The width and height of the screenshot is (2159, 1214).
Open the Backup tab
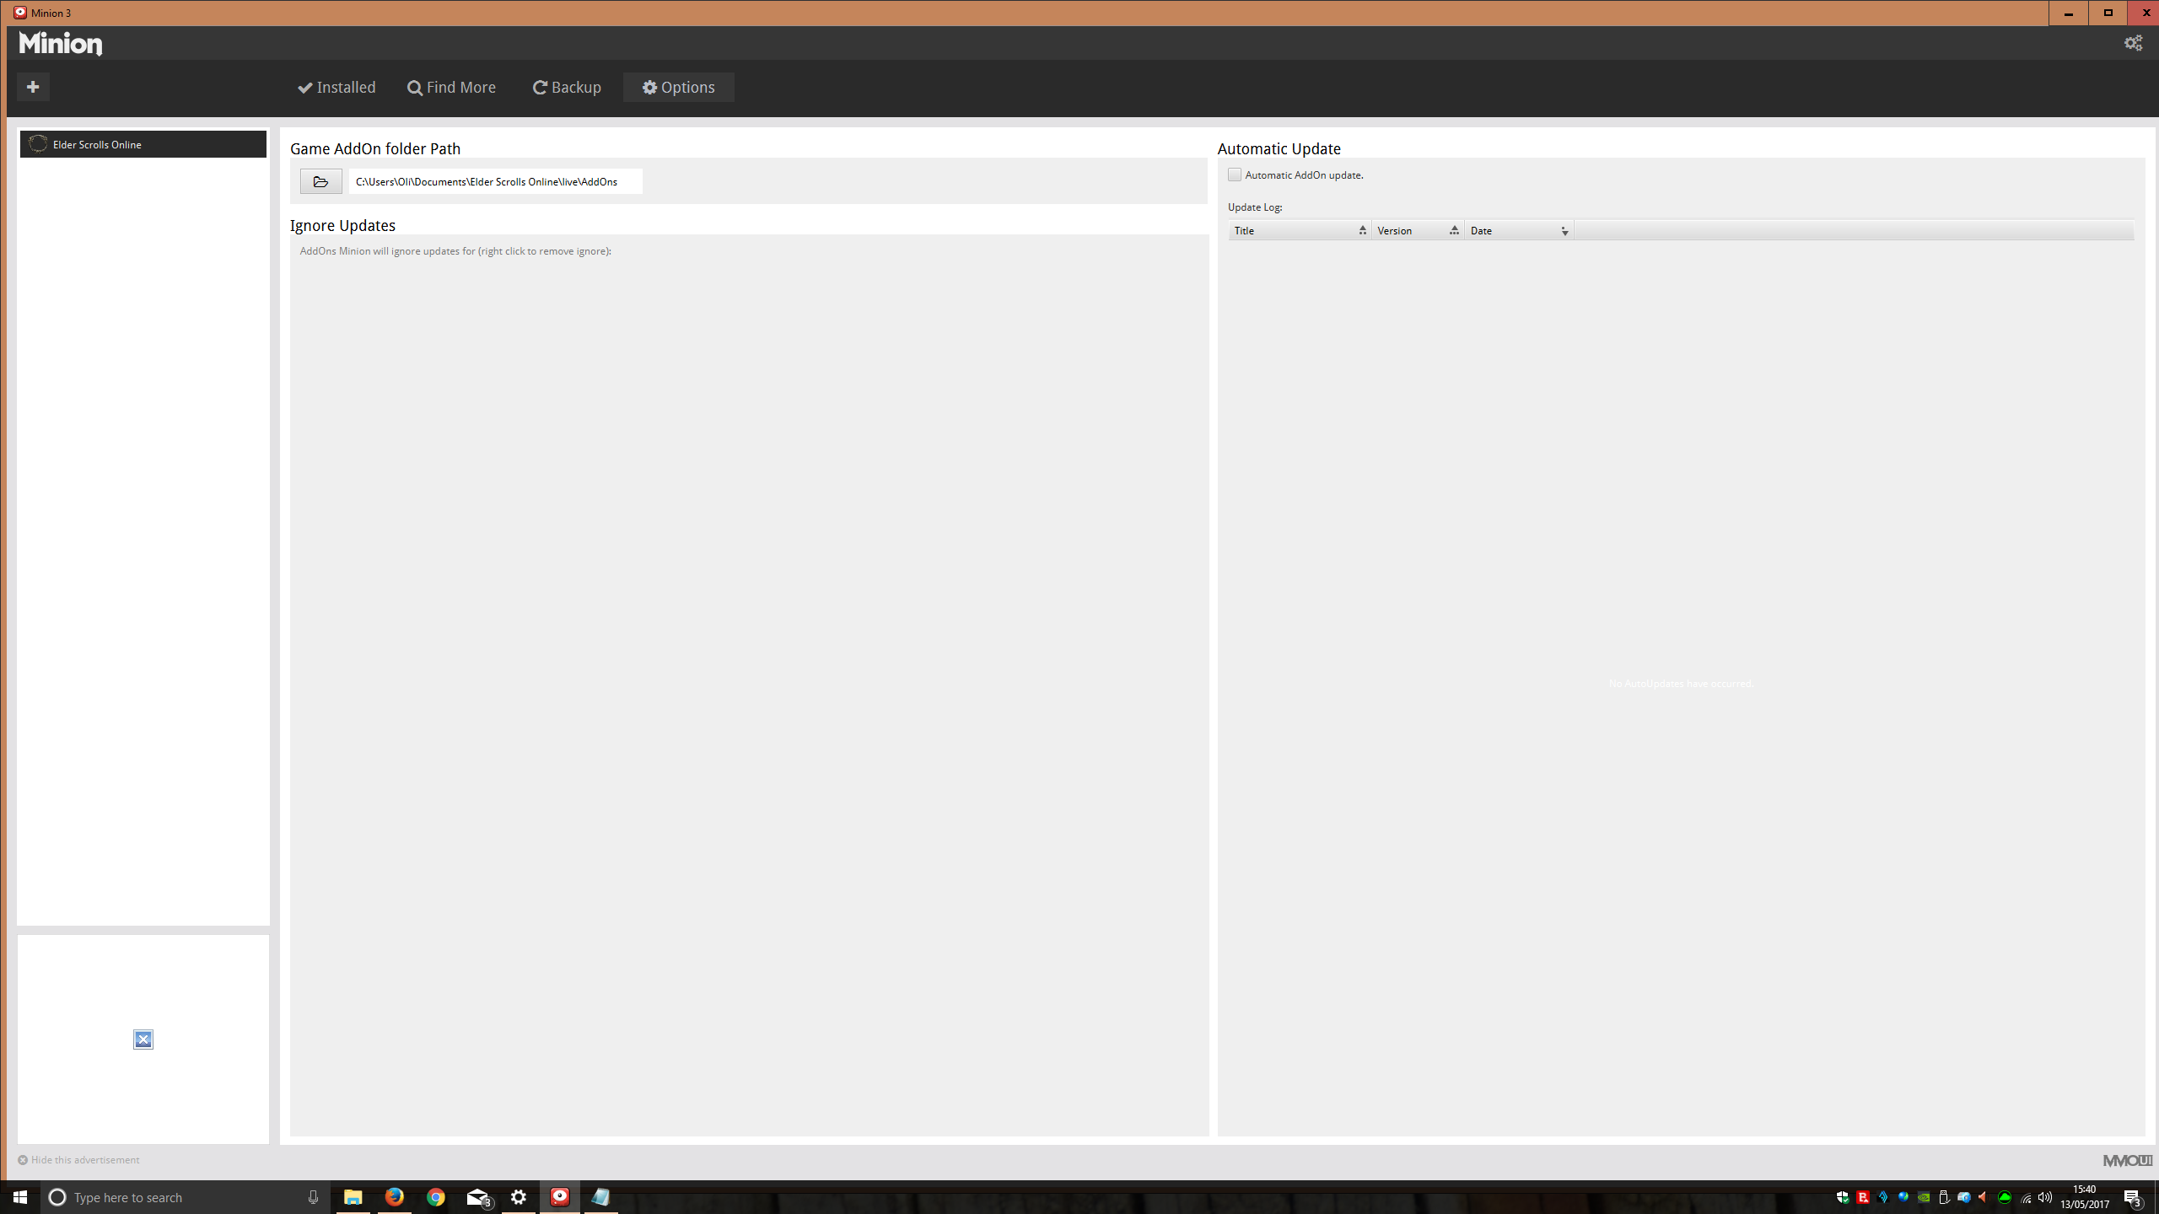(567, 87)
